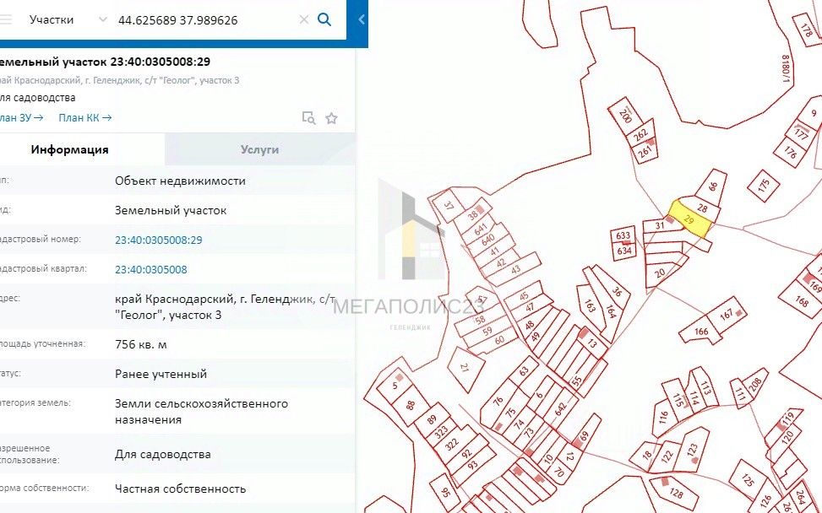Select parcel 31 on the map
The height and width of the screenshot is (513, 822).
coord(660,226)
